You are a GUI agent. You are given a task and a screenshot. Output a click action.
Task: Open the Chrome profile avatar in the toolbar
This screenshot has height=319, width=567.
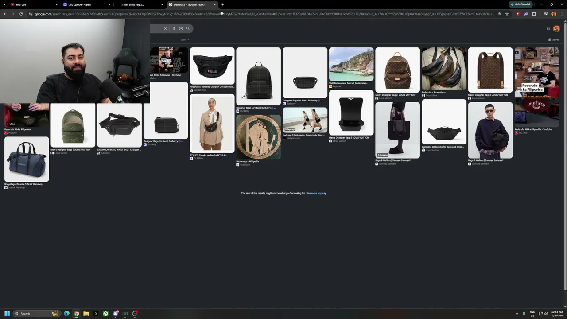pyautogui.click(x=554, y=14)
